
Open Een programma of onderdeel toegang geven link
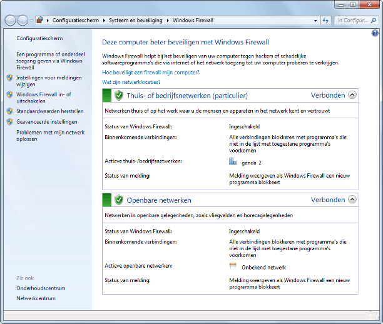coord(51,61)
